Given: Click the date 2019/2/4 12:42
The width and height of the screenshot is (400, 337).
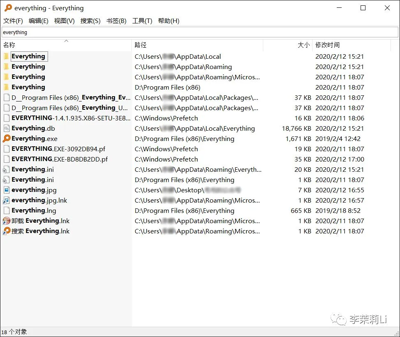Looking at the screenshot, I should 338,138.
